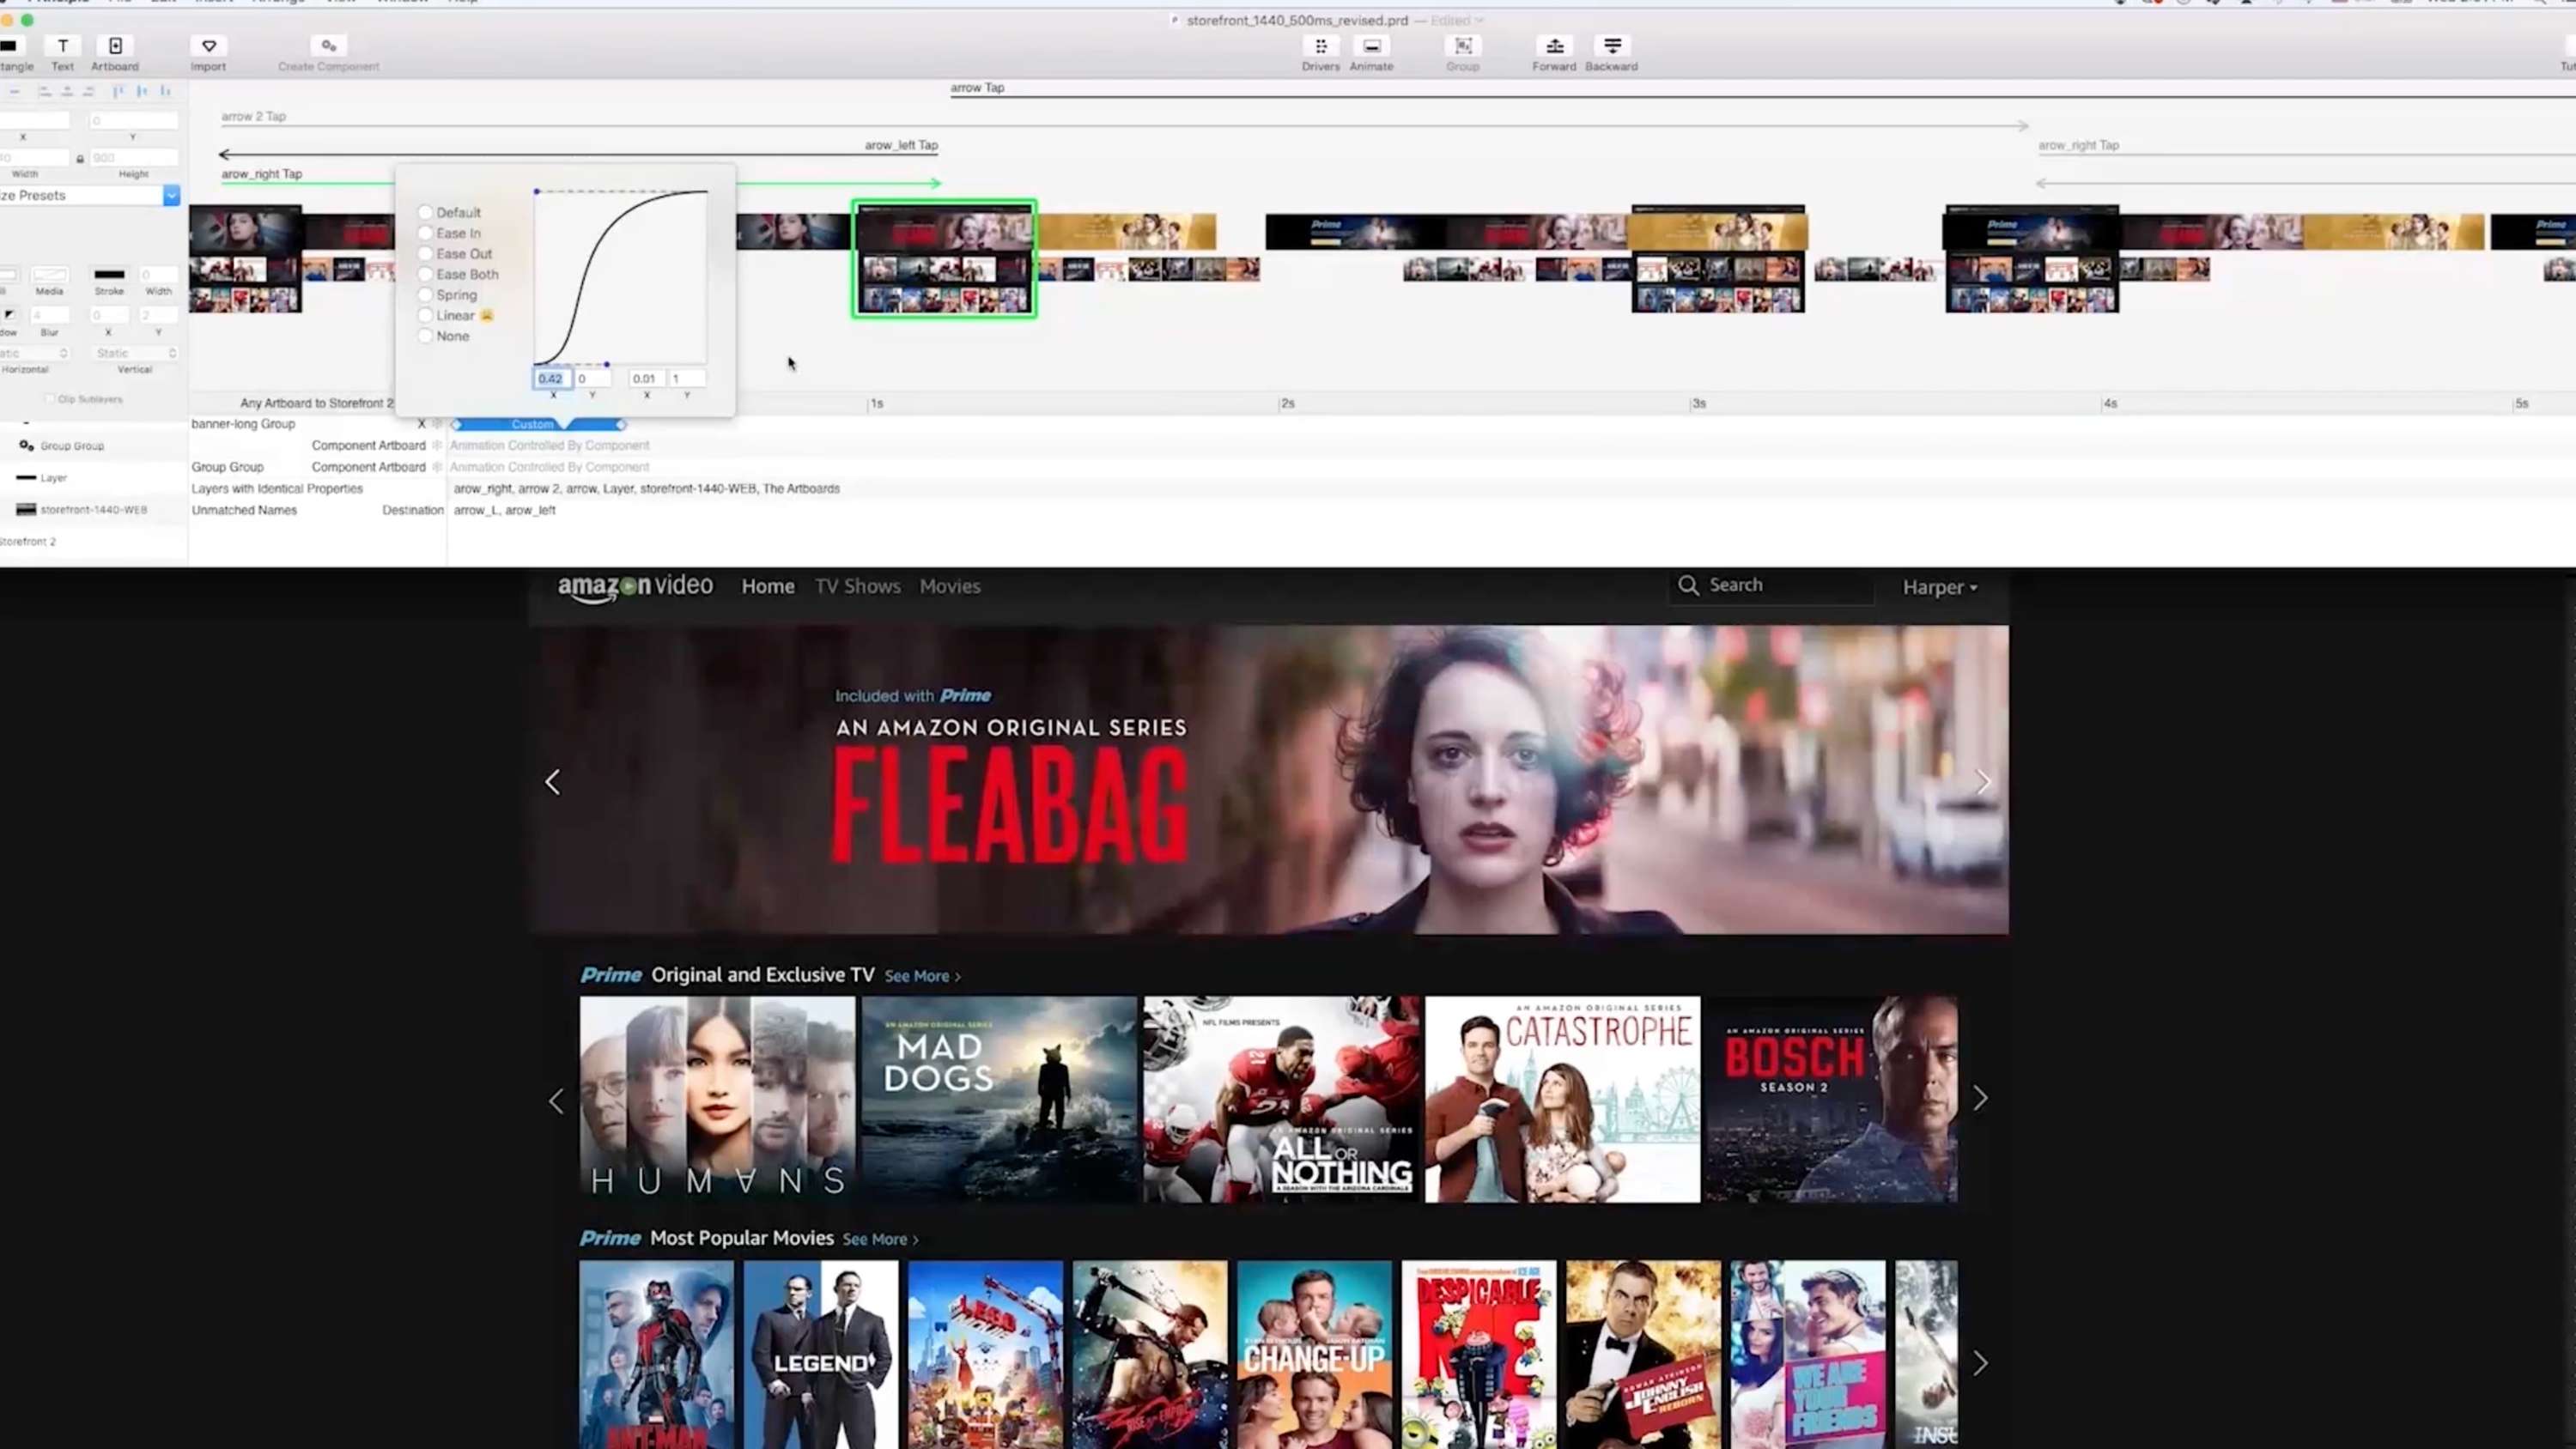This screenshot has width=2576, height=1449.
Task: Choose the Spring easing option
Action: [x=425, y=295]
